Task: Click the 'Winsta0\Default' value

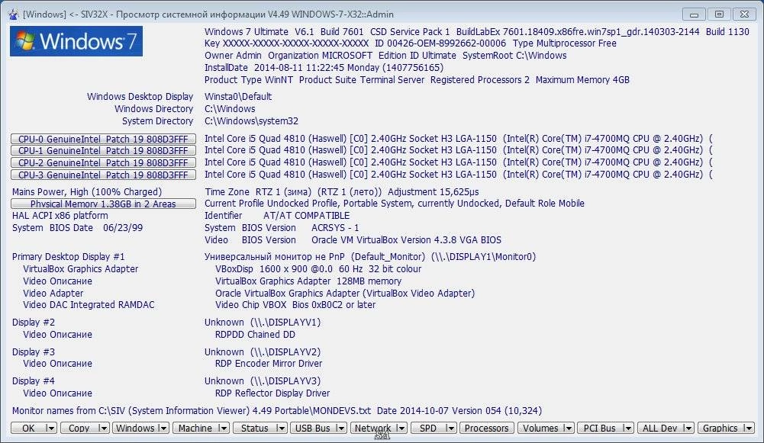Action: click(x=238, y=96)
